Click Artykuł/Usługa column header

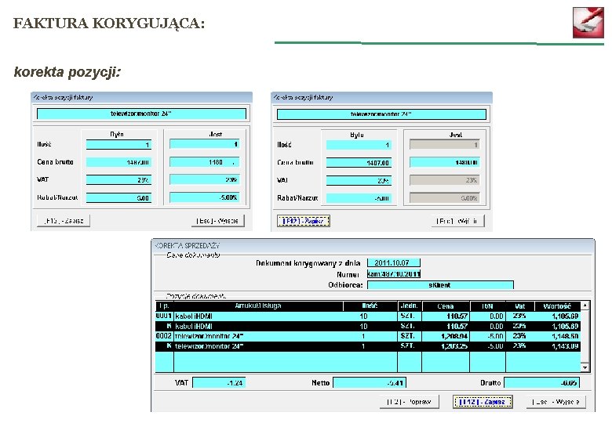pos(258,305)
